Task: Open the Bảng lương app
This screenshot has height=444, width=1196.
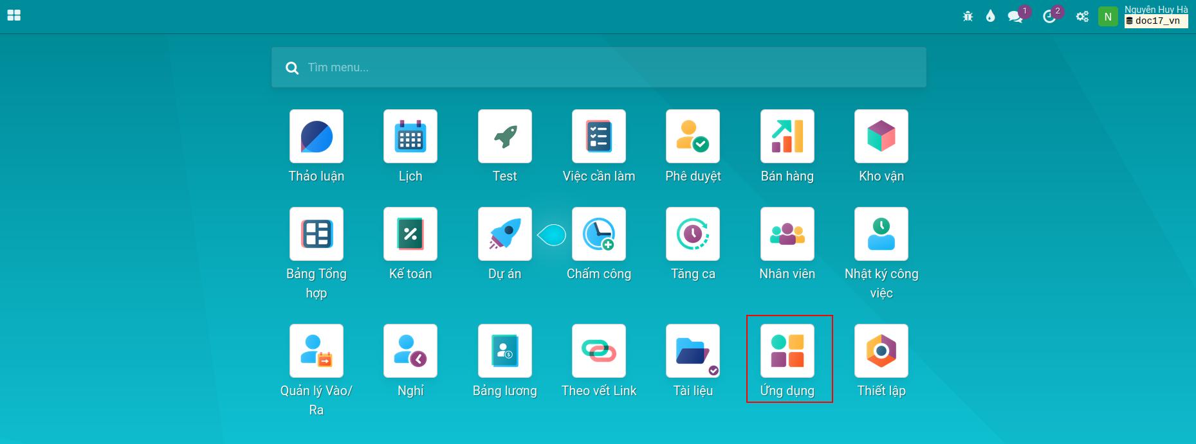Action: tap(505, 351)
